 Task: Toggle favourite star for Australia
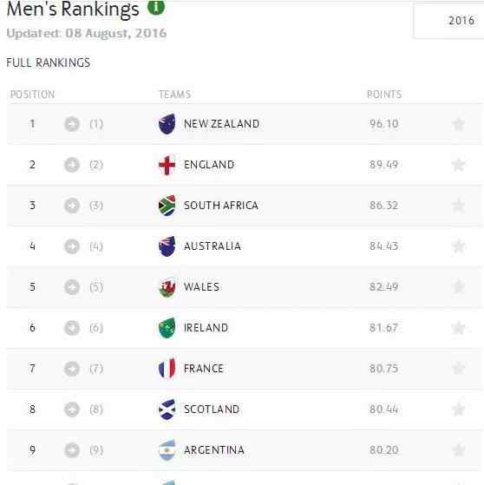(458, 246)
